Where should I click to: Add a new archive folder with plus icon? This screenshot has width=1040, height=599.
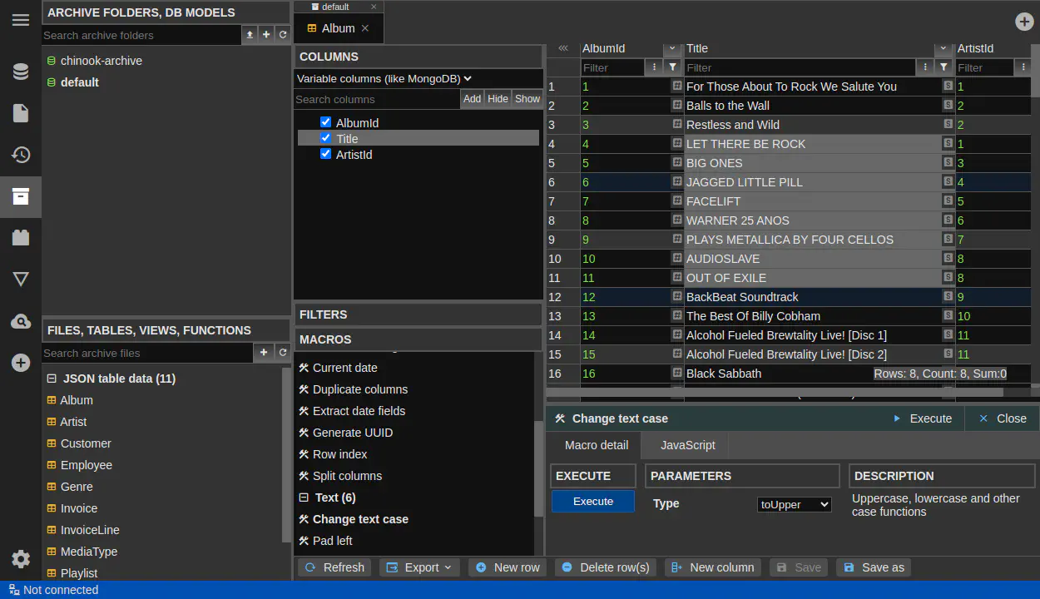tap(266, 35)
